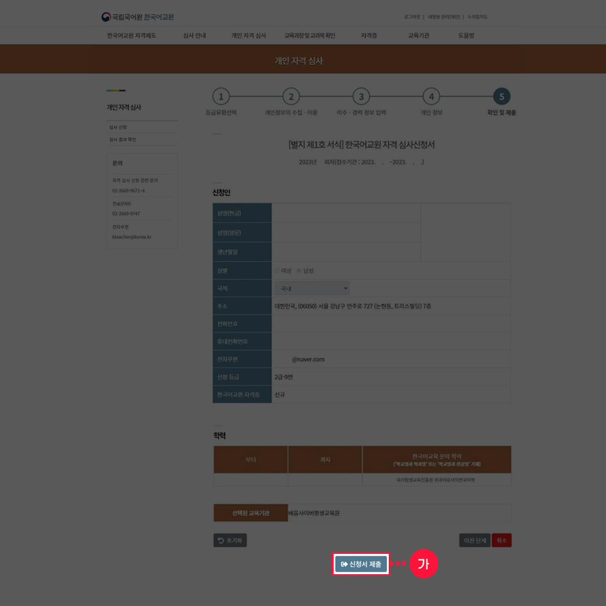Click the 초기화 reset button
This screenshot has height=606, width=606.
coord(230,540)
